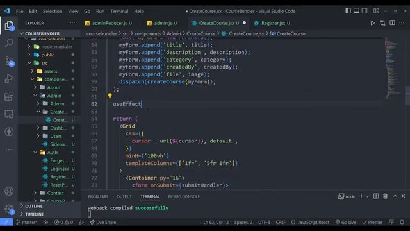This screenshot has height=231, width=410.
Task: Split the terminal panel
Action: click(x=376, y=196)
